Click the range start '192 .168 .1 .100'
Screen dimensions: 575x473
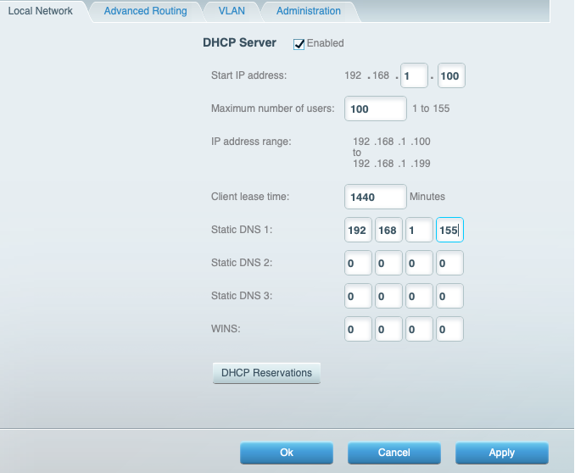[392, 142]
